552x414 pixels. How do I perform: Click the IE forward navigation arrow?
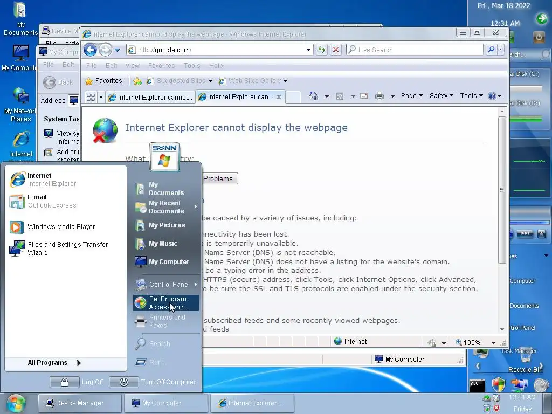pyautogui.click(x=105, y=50)
